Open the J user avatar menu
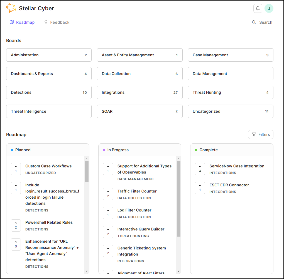Screen dimensions: 284x279 coord(269,8)
